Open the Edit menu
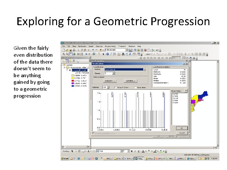This screenshot has width=227, height=170. pyautogui.click(x=69, y=46)
